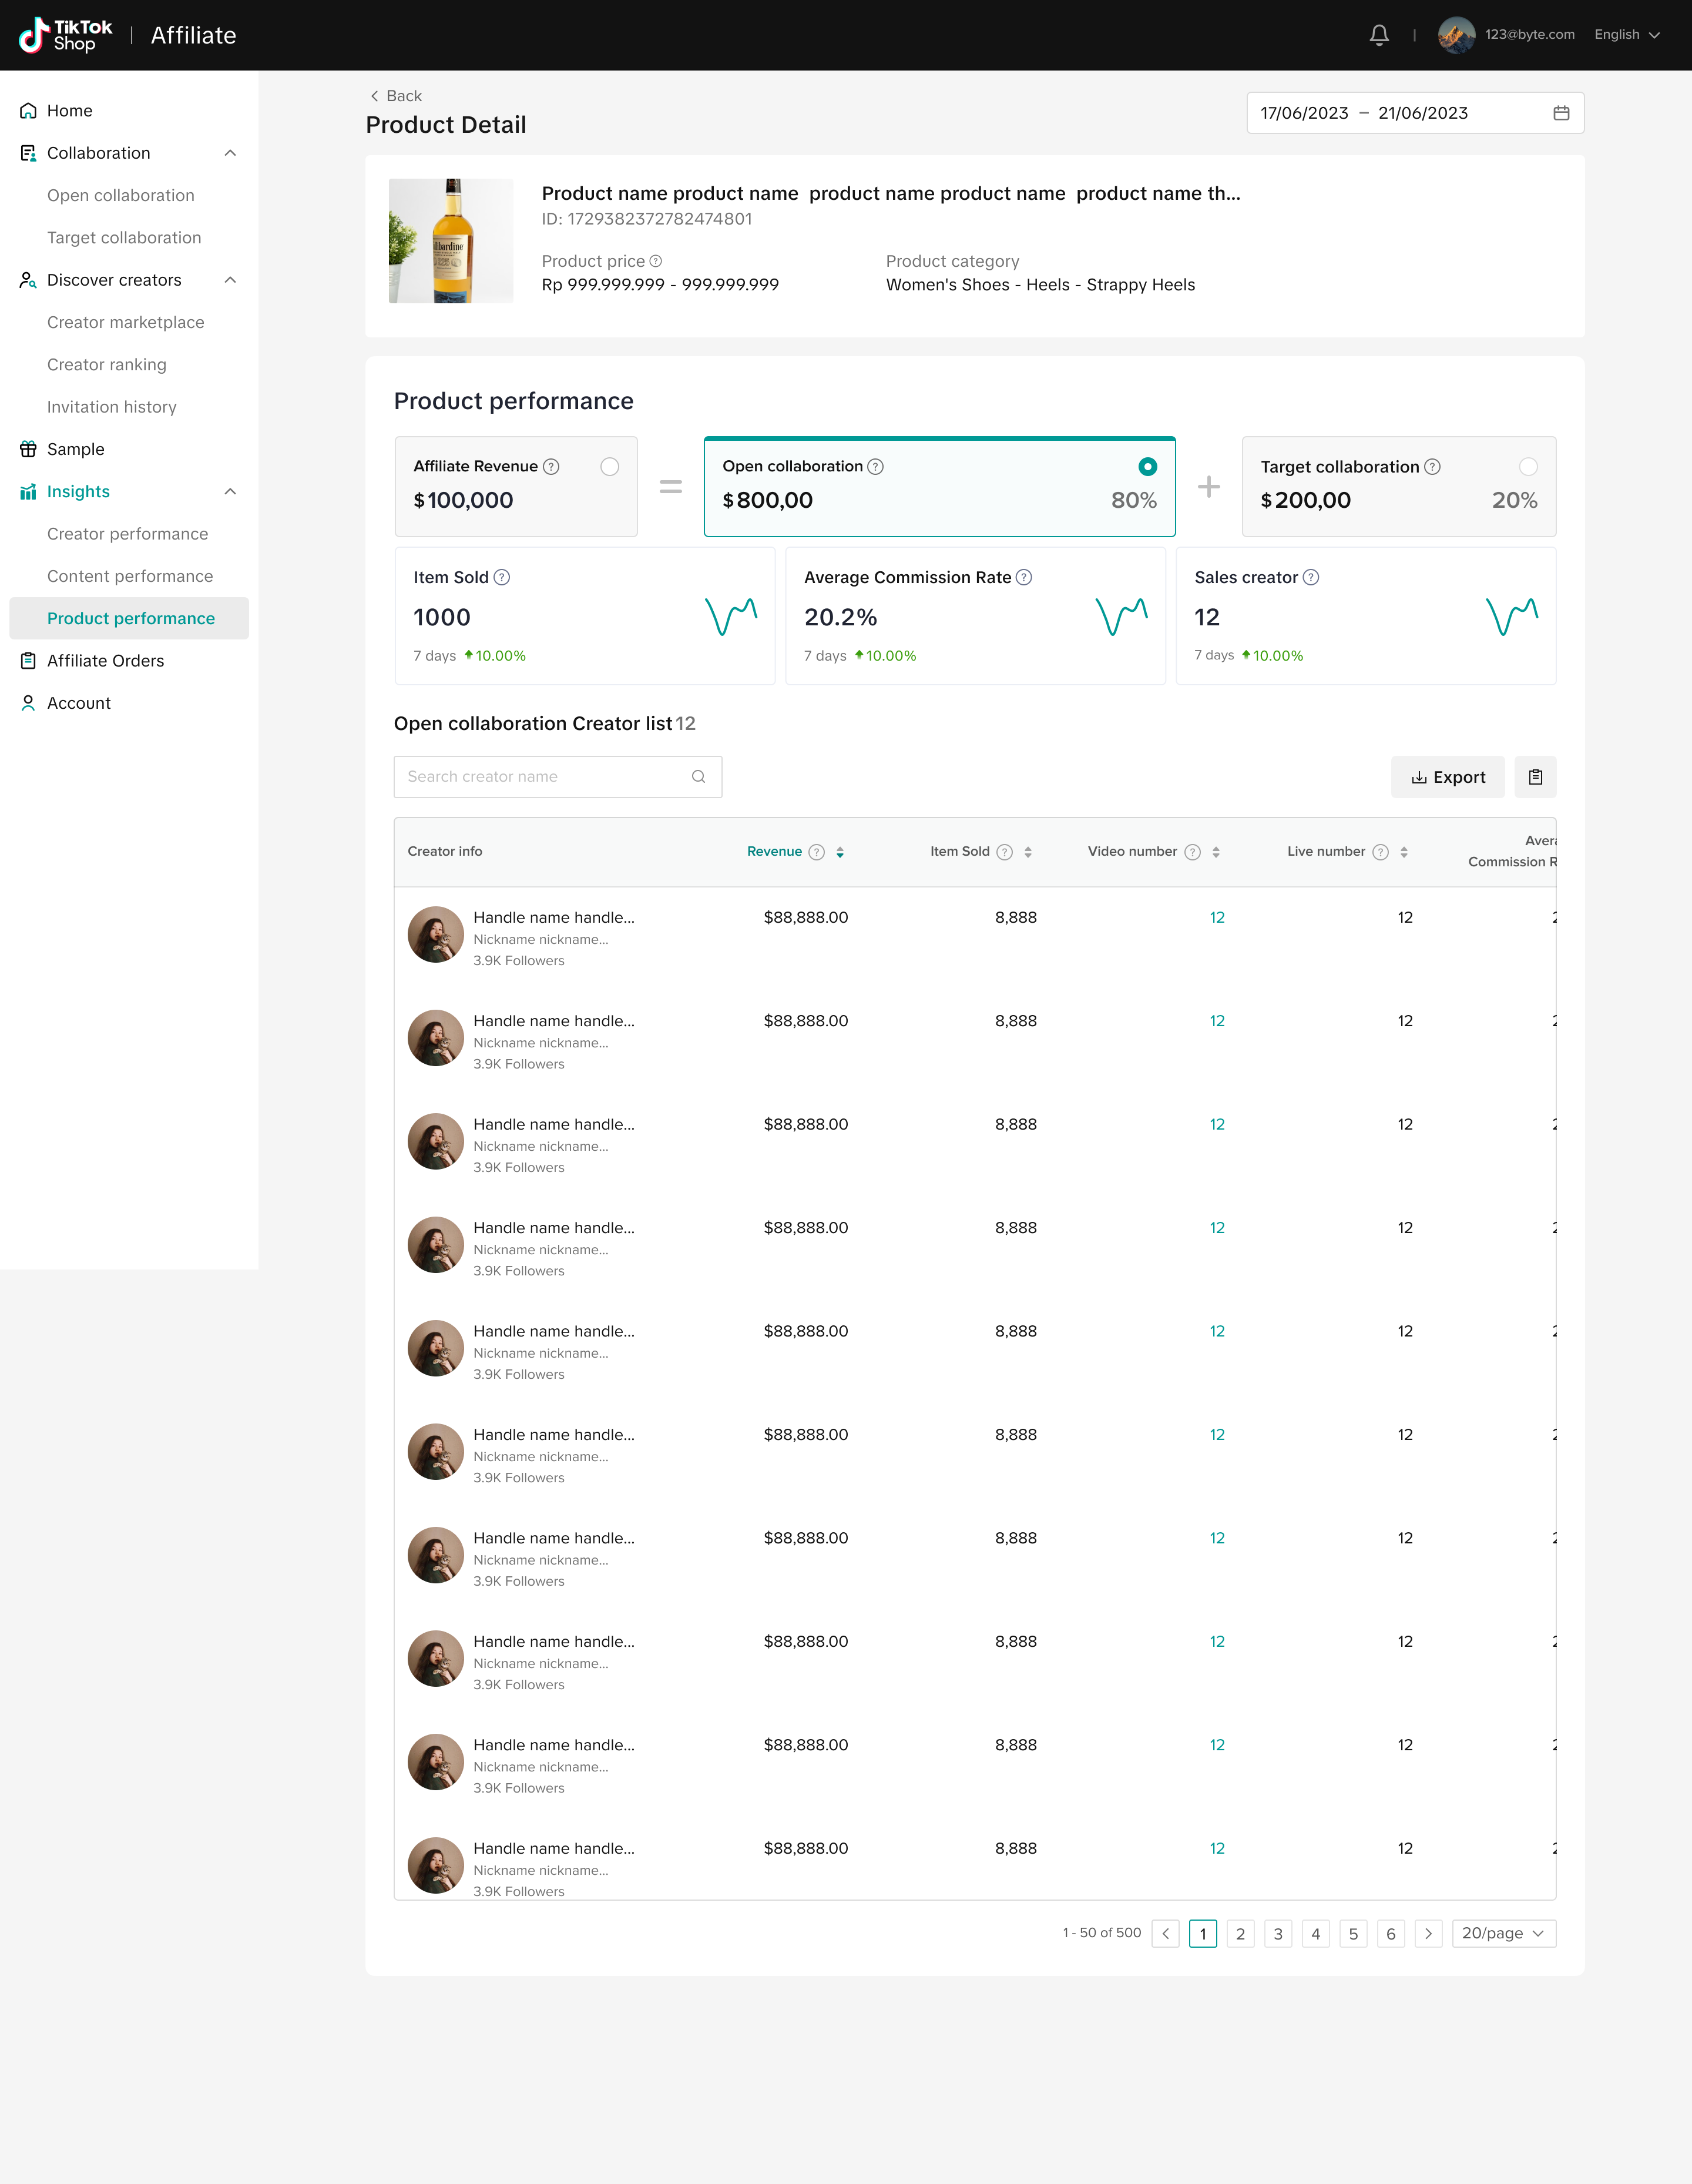Go to Affiliate Orders menu item
The image size is (1692, 2184).
105,661
